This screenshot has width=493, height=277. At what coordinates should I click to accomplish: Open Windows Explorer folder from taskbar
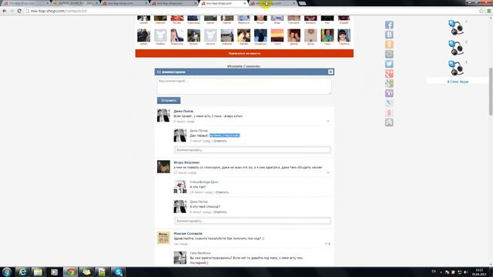click(x=38, y=272)
